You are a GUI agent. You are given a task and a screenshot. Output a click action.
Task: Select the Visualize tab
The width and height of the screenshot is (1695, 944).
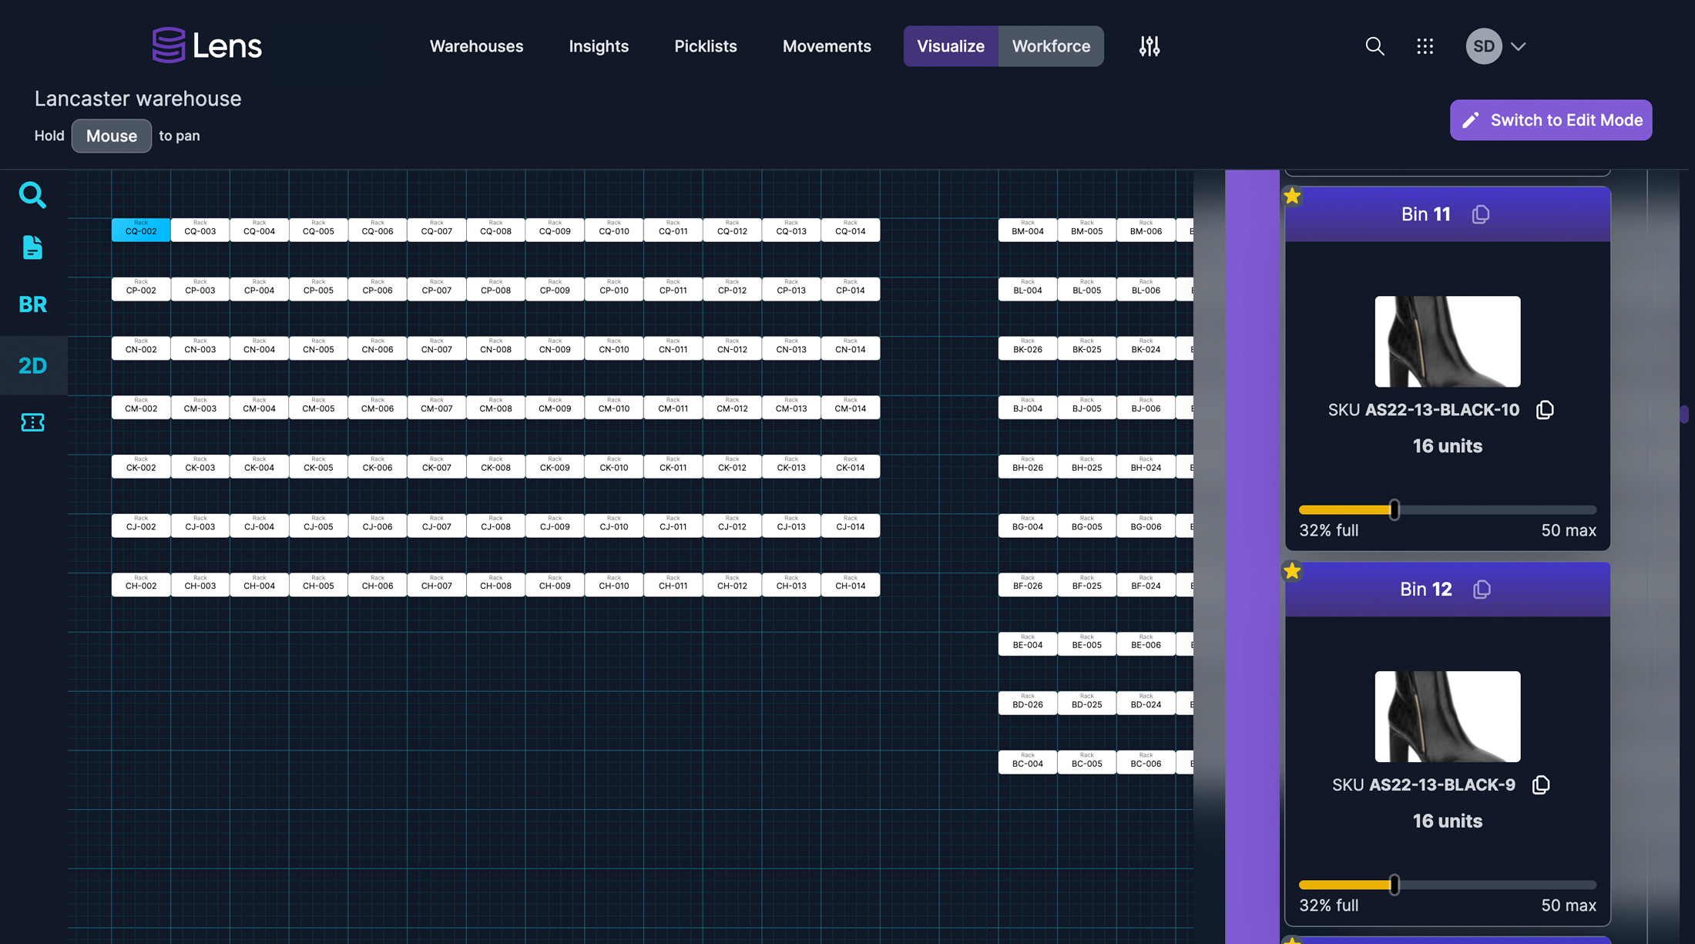[951, 45]
